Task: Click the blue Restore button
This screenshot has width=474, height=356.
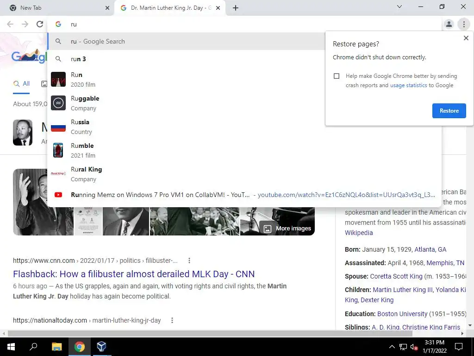Action: pos(449,111)
